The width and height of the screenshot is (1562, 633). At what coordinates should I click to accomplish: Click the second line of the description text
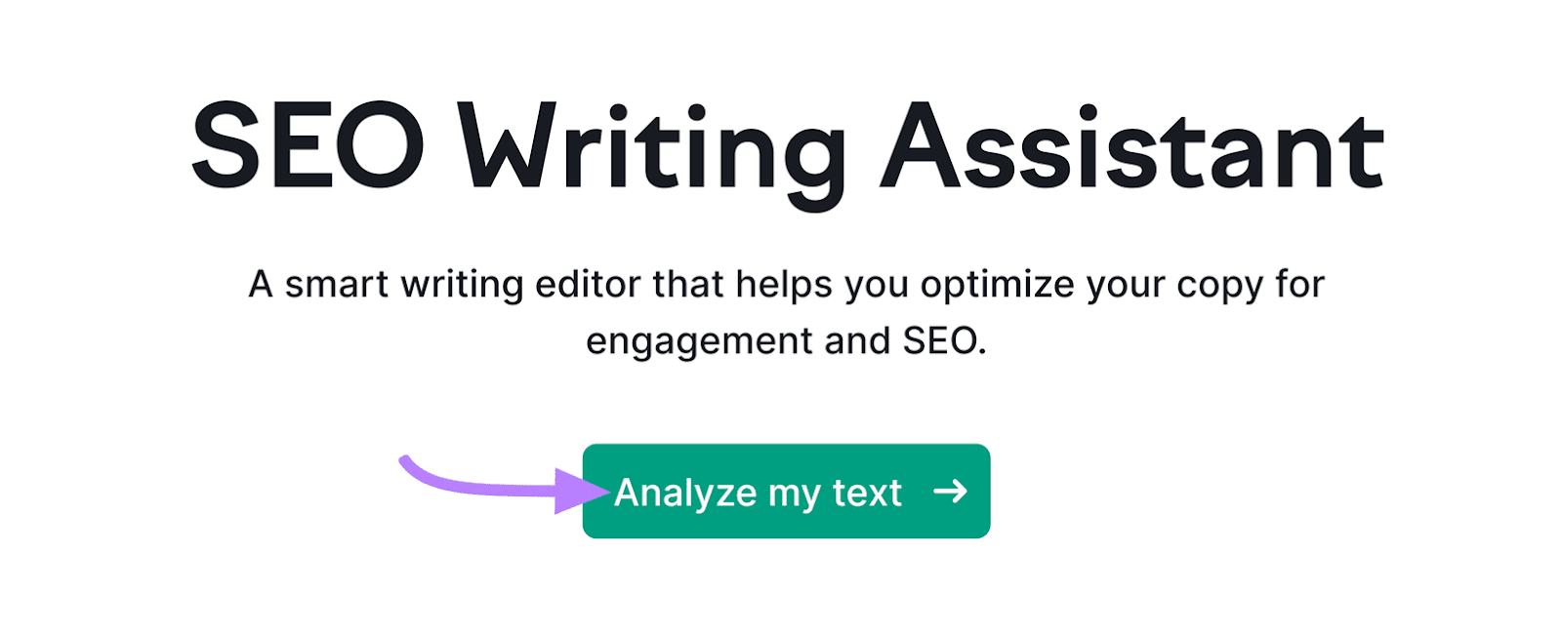coord(787,341)
